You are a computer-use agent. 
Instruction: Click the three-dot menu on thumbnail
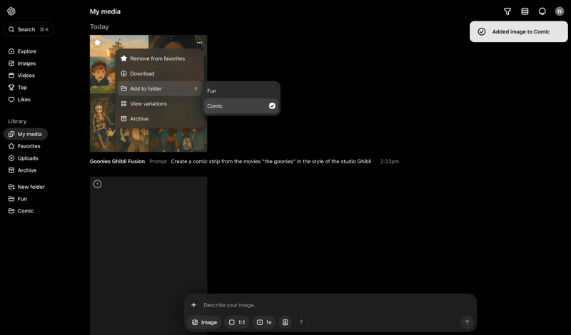point(200,43)
